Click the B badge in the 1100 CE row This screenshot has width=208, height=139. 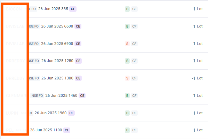(x=127, y=130)
